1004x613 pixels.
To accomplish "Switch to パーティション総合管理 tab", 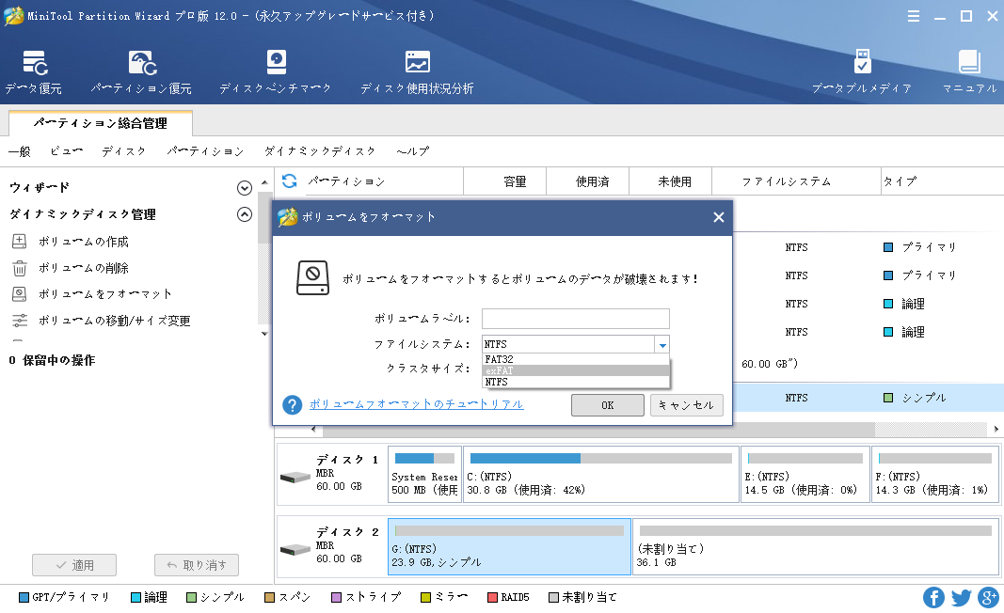I will click(101, 123).
